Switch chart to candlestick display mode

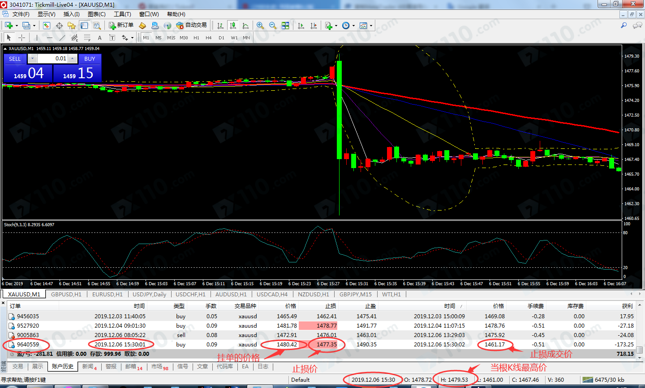coord(232,25)
